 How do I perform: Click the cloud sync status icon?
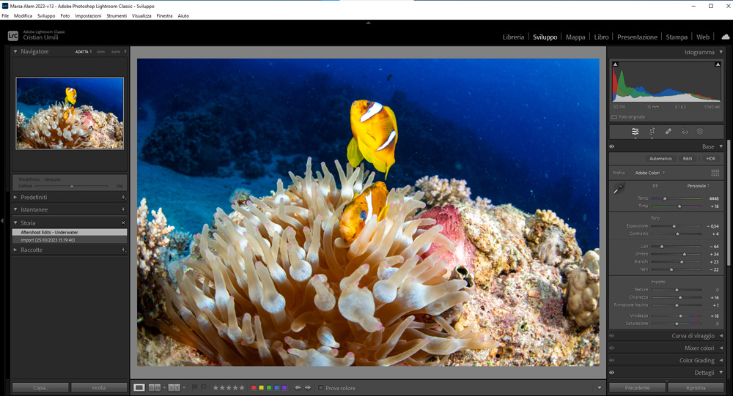[x=725, y=37]
